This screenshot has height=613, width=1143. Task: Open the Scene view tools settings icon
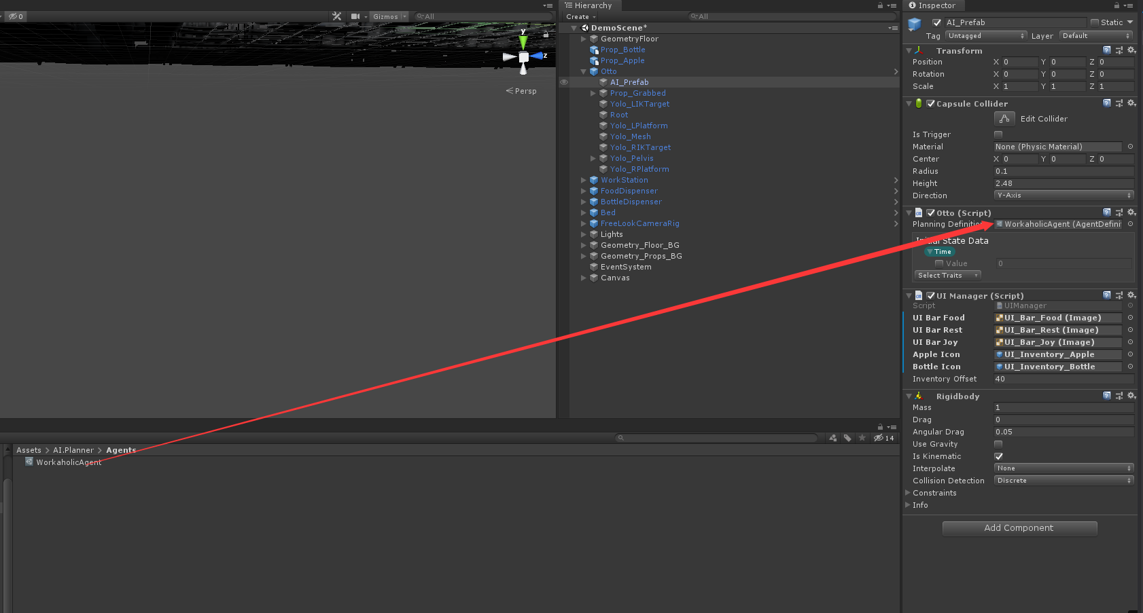click(x=336, y=16)
